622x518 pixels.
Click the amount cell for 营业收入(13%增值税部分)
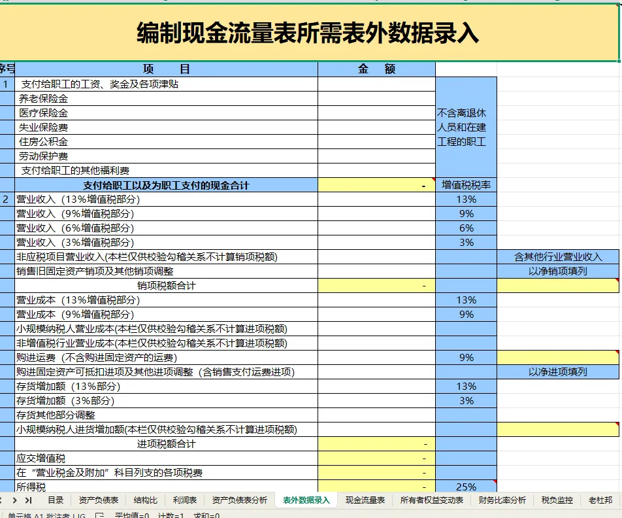coord(376,199)
